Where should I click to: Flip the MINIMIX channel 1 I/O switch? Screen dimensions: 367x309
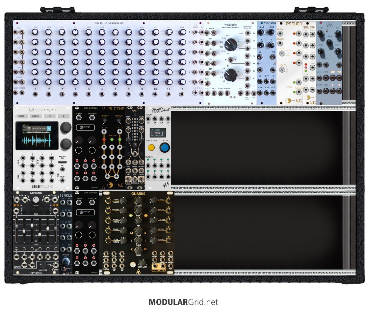[x=16, y=250]
